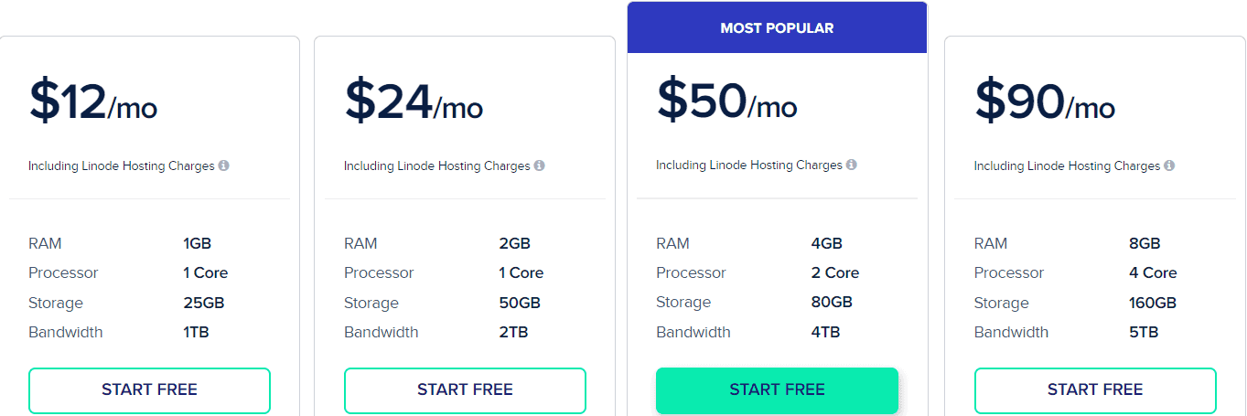
Task: Click the 4TB bandwidth value
Action: (x=825, y=332)
